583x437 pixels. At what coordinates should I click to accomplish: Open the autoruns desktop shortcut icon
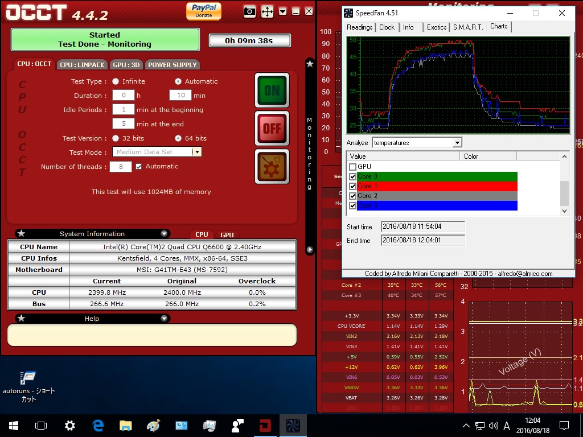pyautogui.click(x=28, y=387)
